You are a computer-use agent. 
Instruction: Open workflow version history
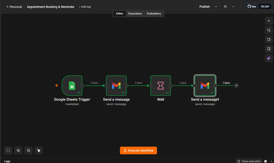click(x=225, y=7)
